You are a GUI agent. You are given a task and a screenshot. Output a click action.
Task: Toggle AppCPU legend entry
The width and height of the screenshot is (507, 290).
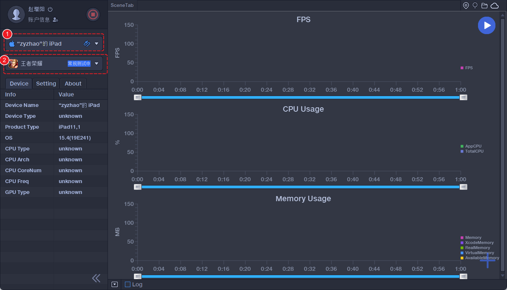[471, 146]
